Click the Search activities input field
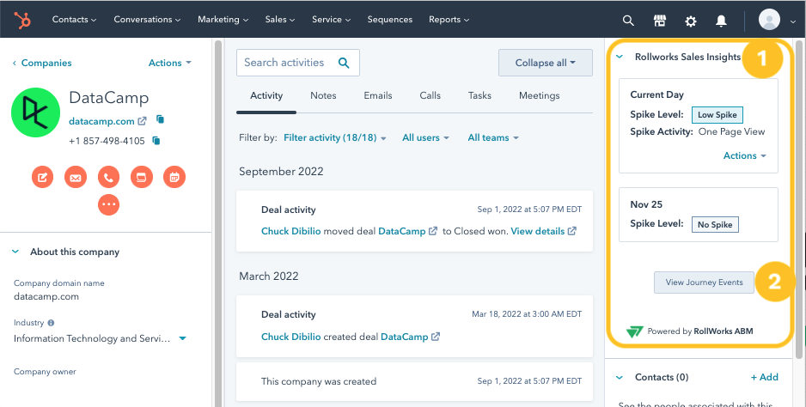 click(x=285, y=63)
